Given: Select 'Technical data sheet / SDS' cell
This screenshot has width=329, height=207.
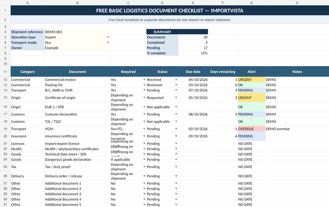Looking at the screenshot, I should coord(78,154).
